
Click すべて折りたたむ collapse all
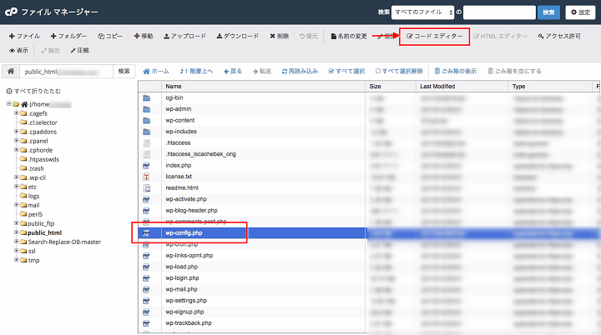click(x=33, y=91)
